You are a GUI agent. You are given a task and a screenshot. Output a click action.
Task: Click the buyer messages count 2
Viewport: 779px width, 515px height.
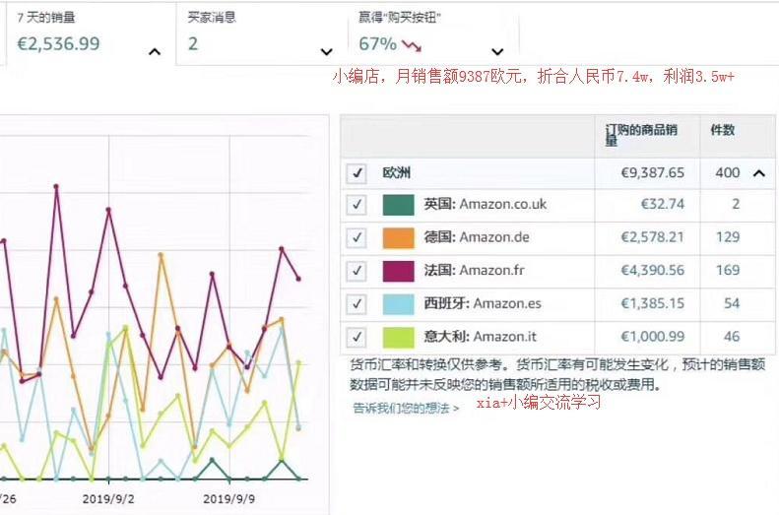click(193, 43)
